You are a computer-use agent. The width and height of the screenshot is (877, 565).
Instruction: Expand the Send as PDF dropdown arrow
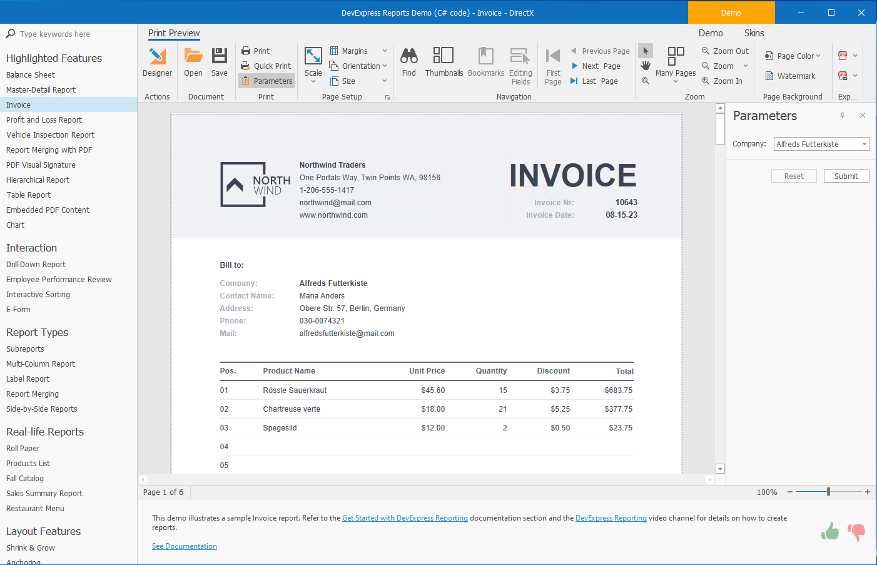(x=855, y=76)
